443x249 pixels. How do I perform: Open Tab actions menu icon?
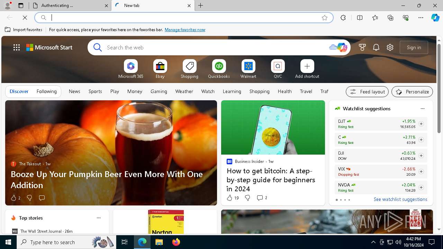[21, 6]
